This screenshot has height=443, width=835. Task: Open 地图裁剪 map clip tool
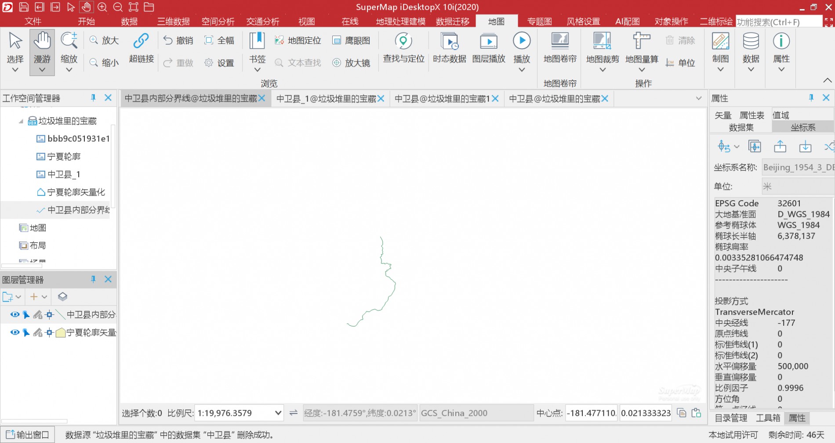tap(602, 47)
